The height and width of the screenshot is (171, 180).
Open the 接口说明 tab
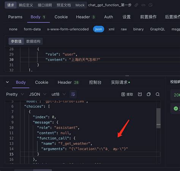(45, 5)
